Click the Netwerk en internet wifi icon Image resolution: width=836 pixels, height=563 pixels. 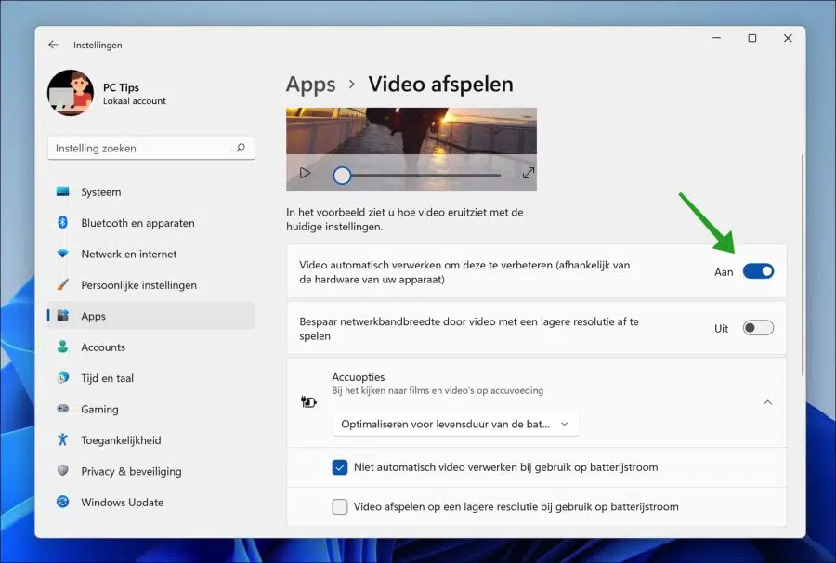(x=63, y=254)
